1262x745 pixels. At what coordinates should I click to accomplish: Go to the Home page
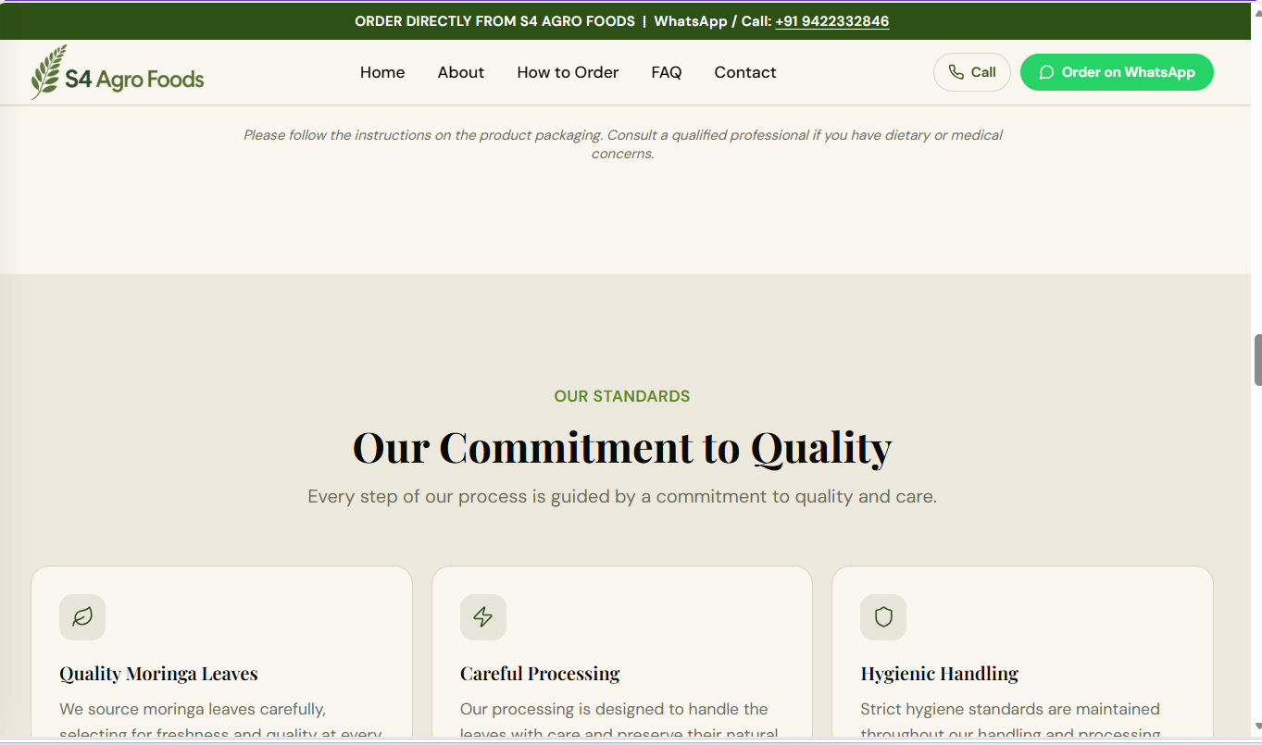coord(382,72)
